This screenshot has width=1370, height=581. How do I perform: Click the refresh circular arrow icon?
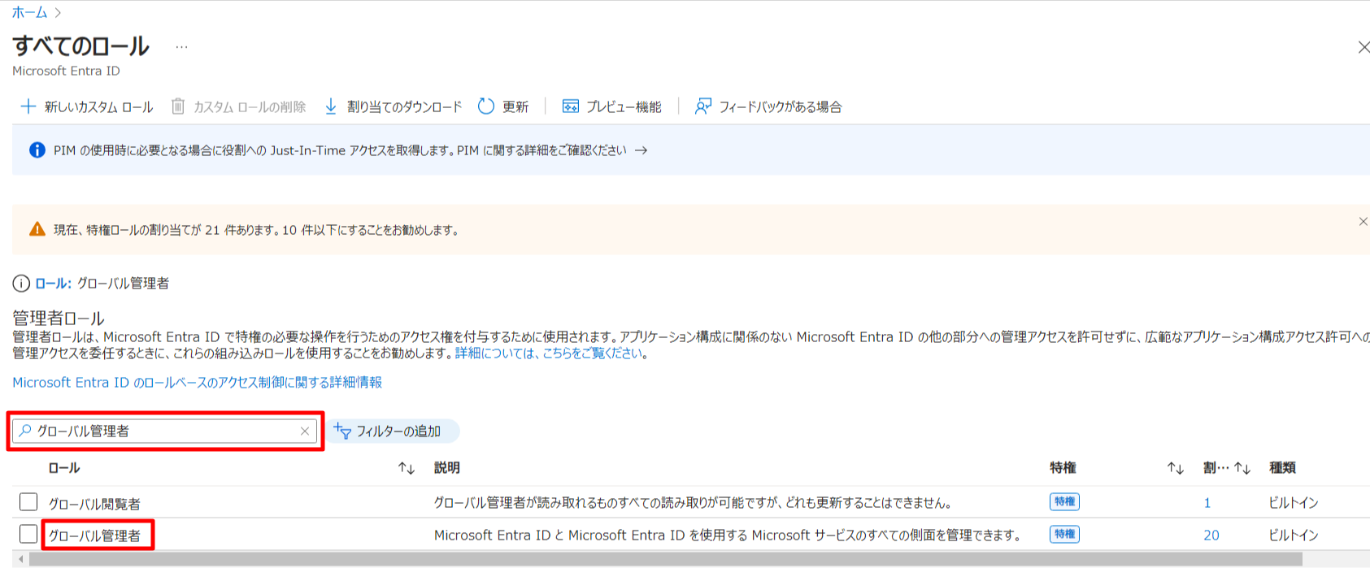486,106
